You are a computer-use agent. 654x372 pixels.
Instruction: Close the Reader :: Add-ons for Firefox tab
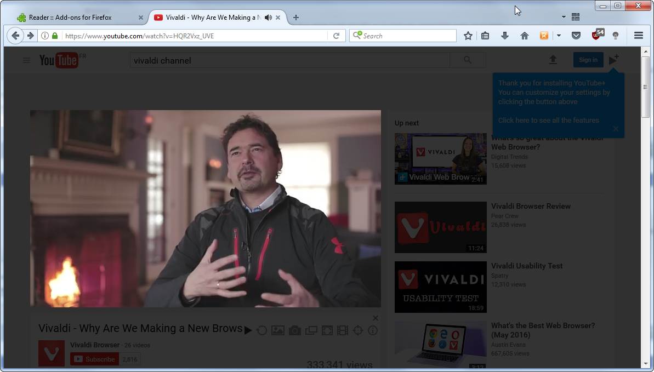point(140,18)
